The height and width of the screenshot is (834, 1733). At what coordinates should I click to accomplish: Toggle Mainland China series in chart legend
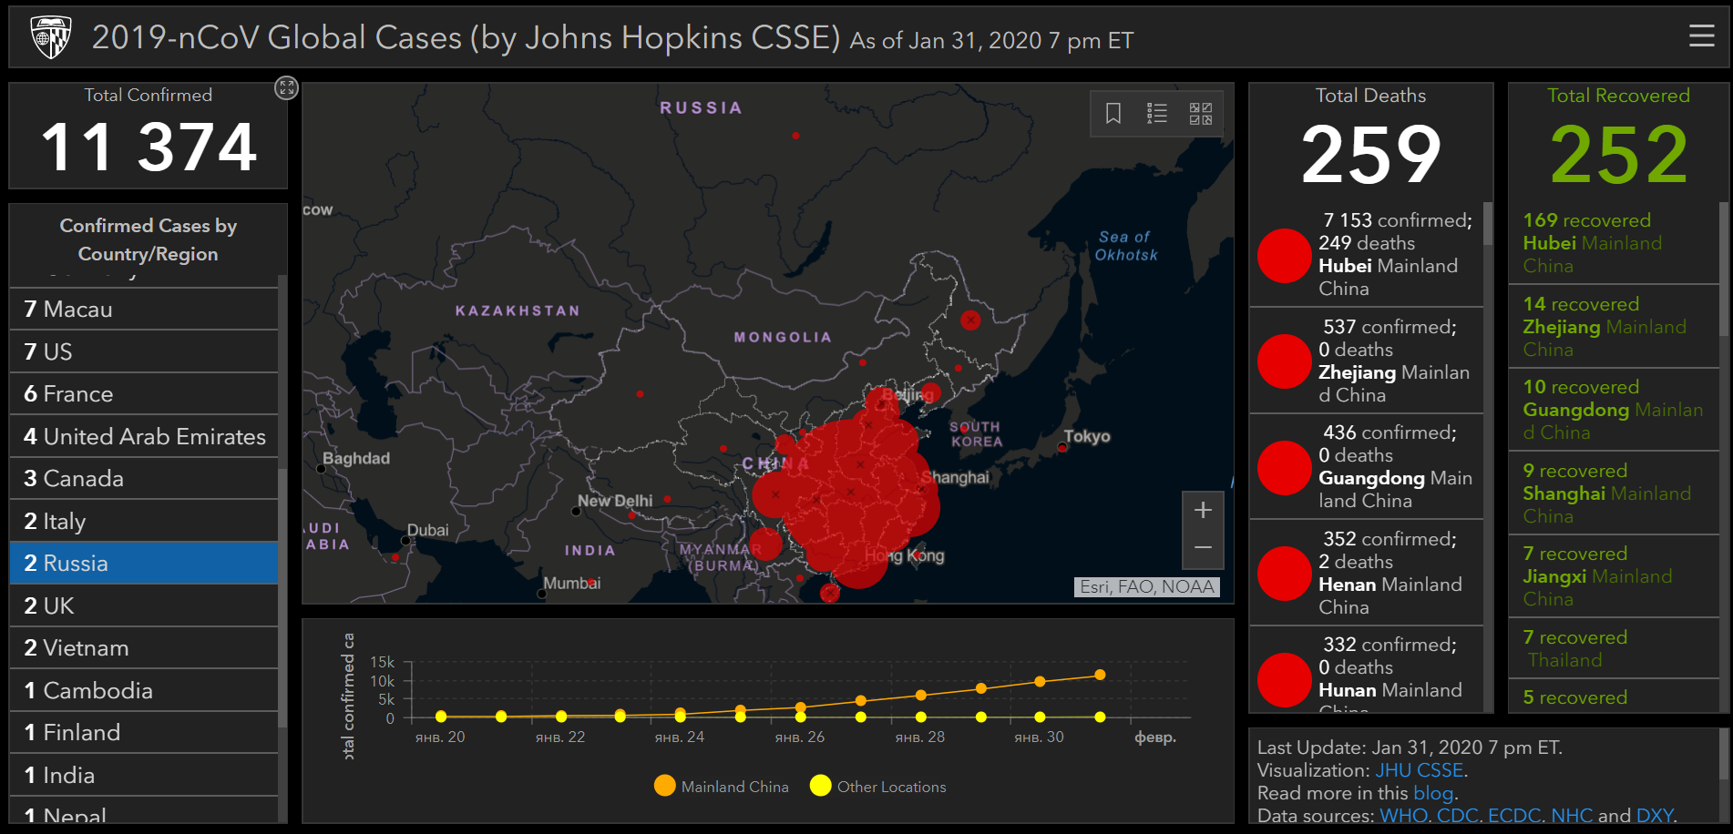[x=721, y=786]
